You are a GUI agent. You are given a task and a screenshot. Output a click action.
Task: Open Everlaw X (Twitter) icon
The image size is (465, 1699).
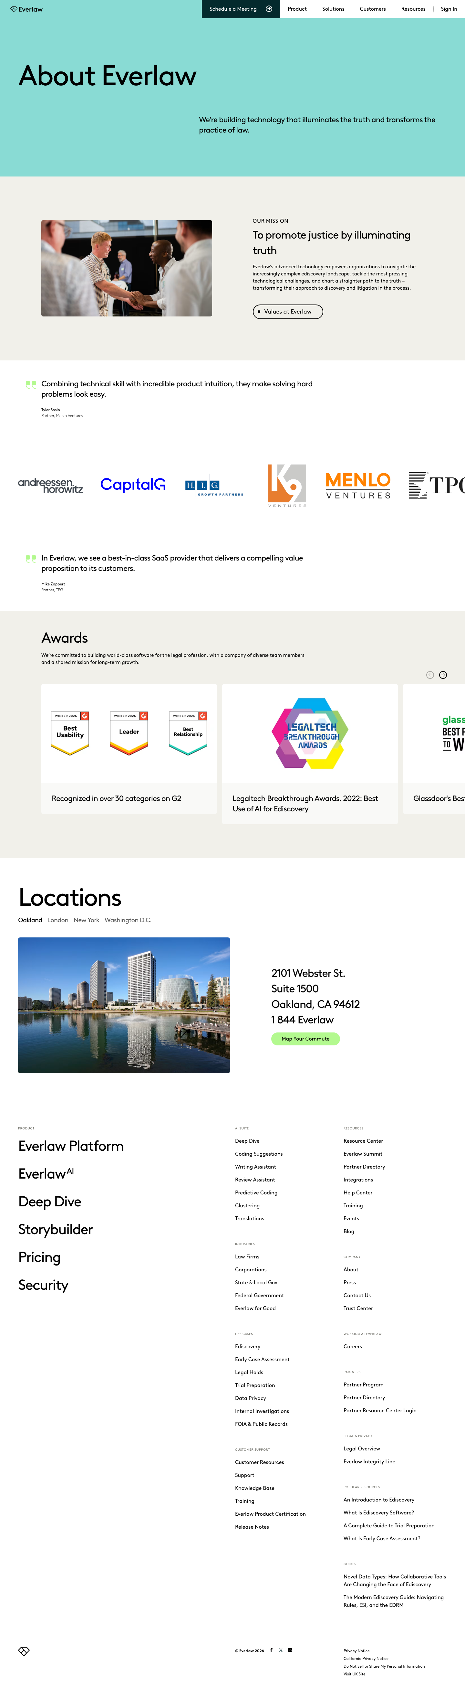pyautogui.click(x=281, y=1650)
